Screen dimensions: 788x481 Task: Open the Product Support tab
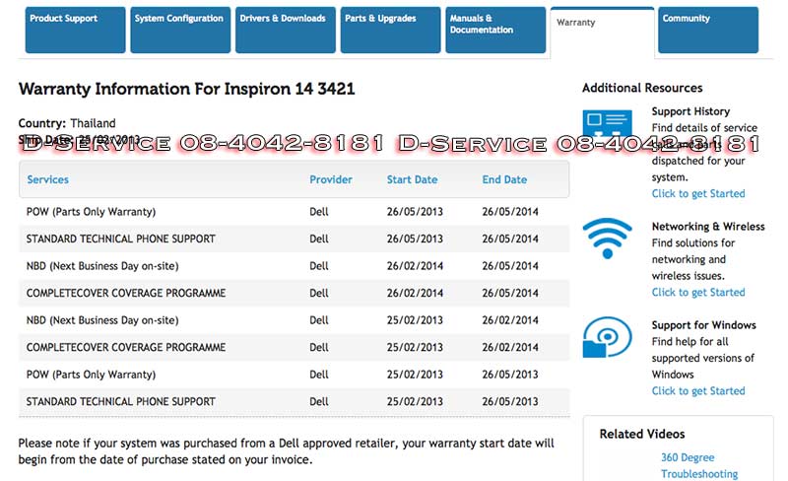[x=75, y=30]
